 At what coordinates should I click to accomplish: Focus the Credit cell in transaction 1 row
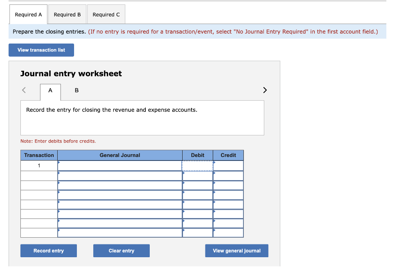pyautogui.click(x=228, y=166)
